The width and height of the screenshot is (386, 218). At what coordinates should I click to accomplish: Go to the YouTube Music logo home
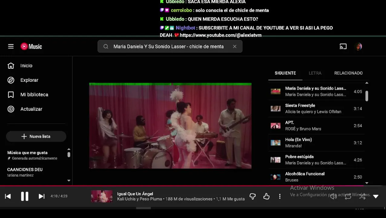click(31, 46)
